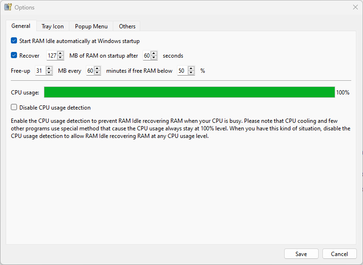Click the 100% CPU usage value
The width and height of the screenshot is (363, 265).
tap(343, 93)
